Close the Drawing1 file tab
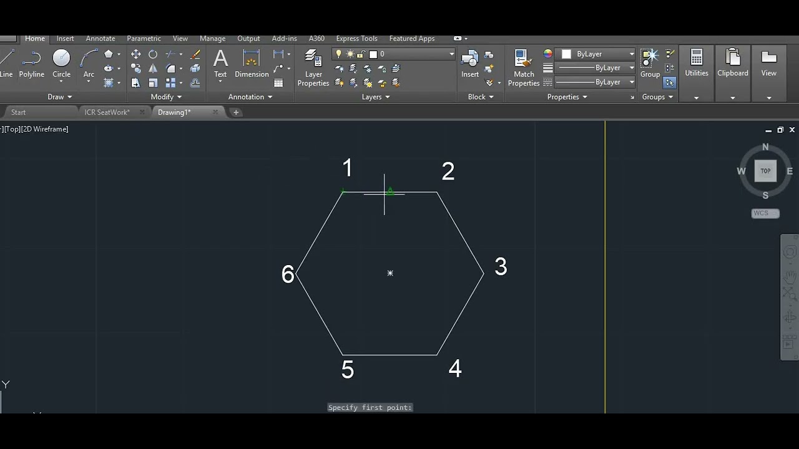This screenshot has width=799, height=449. [215, 112]
